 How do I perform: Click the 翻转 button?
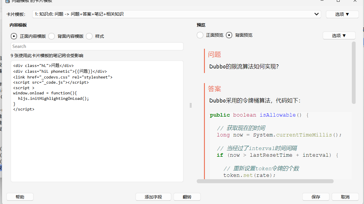[x=187, y=197]
